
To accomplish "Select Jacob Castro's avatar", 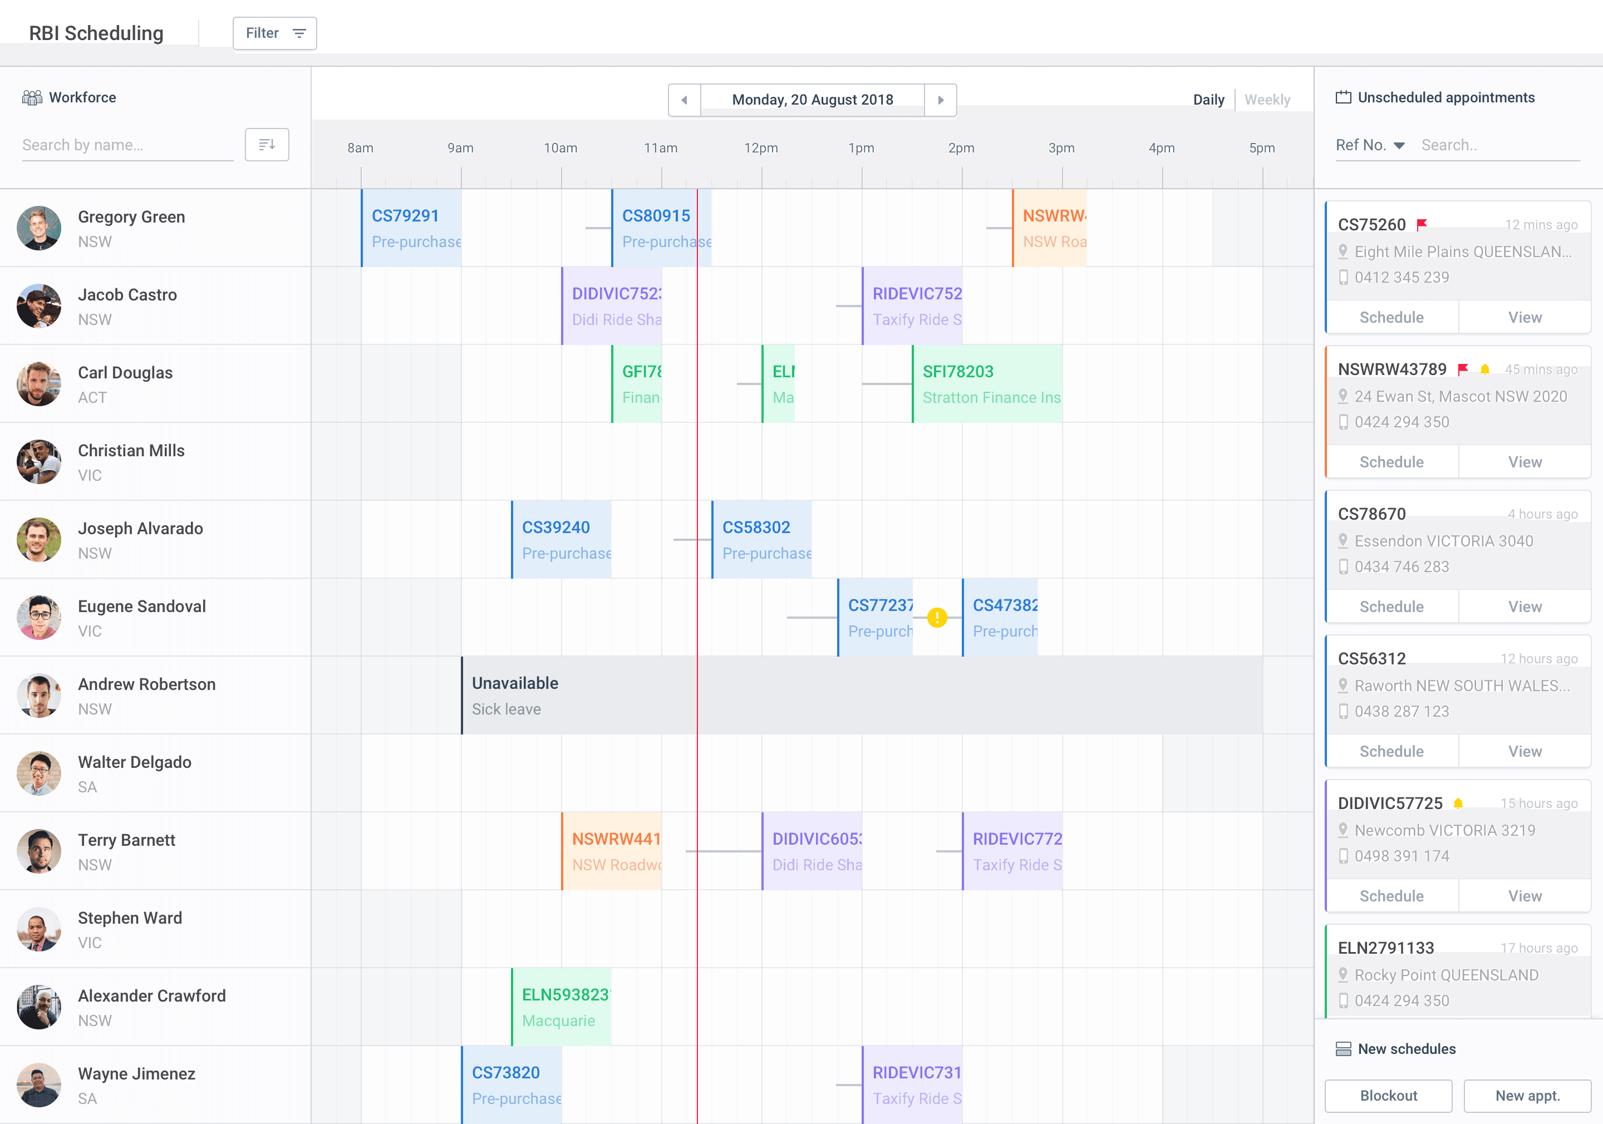I will tap(39, 306).
